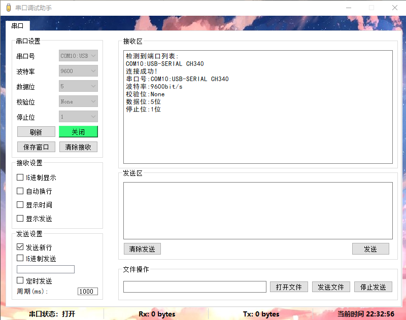The image size is (406, 320).
Task: Enable the 16进制发送 checkbox
Action: click(x=20, y=258)
